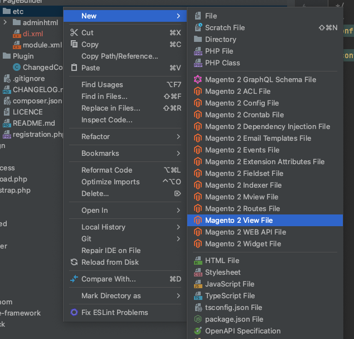This screenshot has width=354, height=339.
Task: Create a Magento 2 Email Templates File
Action: 265,139
